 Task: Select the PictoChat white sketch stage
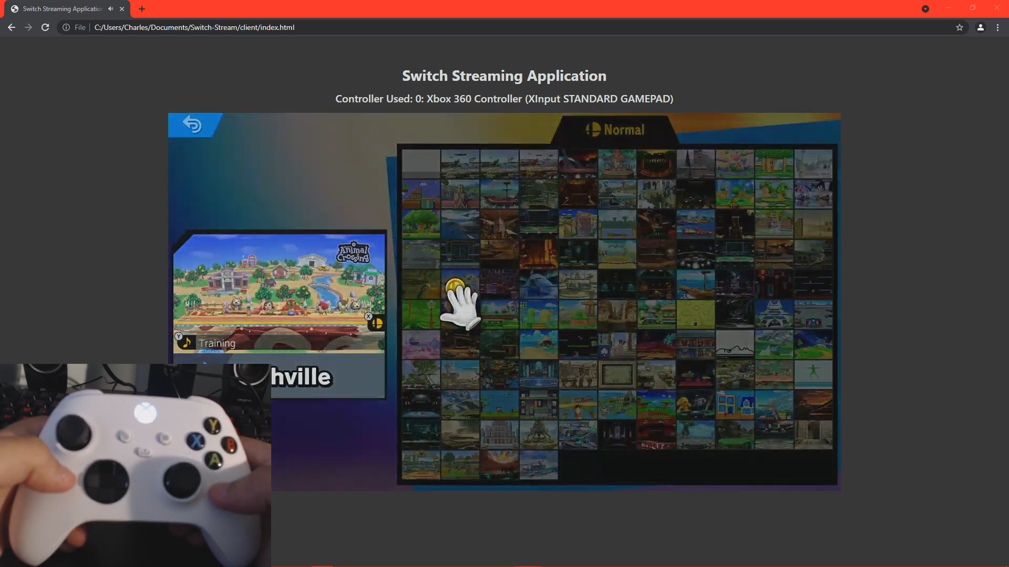pyautogui.click(x=735, y=344)
